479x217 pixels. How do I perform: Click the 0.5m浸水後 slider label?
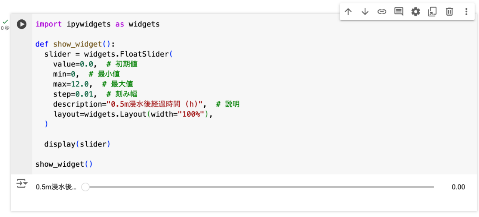tap(56, 187)
